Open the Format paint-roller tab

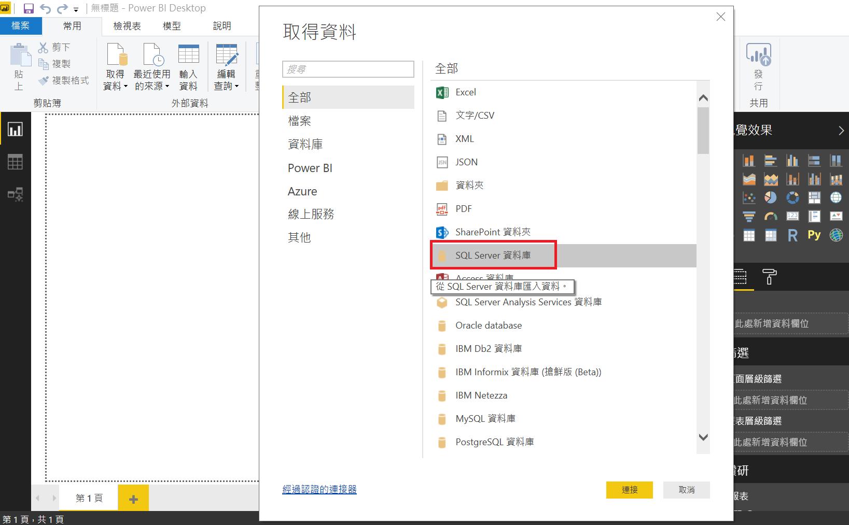pos(769,277)
